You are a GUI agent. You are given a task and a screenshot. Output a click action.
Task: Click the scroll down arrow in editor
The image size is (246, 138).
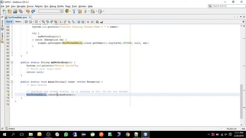click(241, 125)
